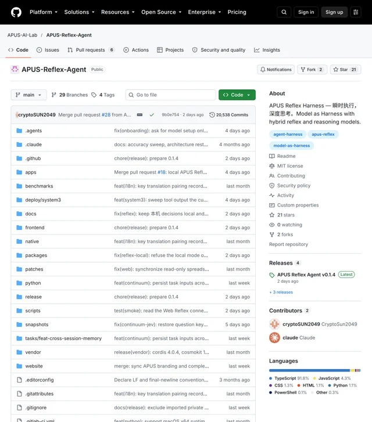Click the Notifications button
372x422 pixels.
click(x=276, y=70)
